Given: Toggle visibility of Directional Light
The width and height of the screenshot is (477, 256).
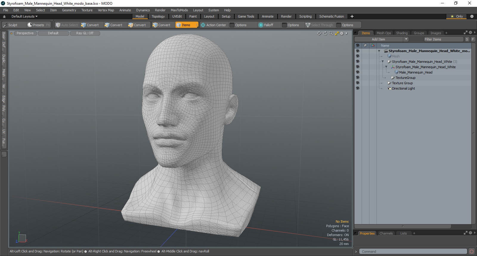Looking at the screenshot, I should tap(357, 88).
